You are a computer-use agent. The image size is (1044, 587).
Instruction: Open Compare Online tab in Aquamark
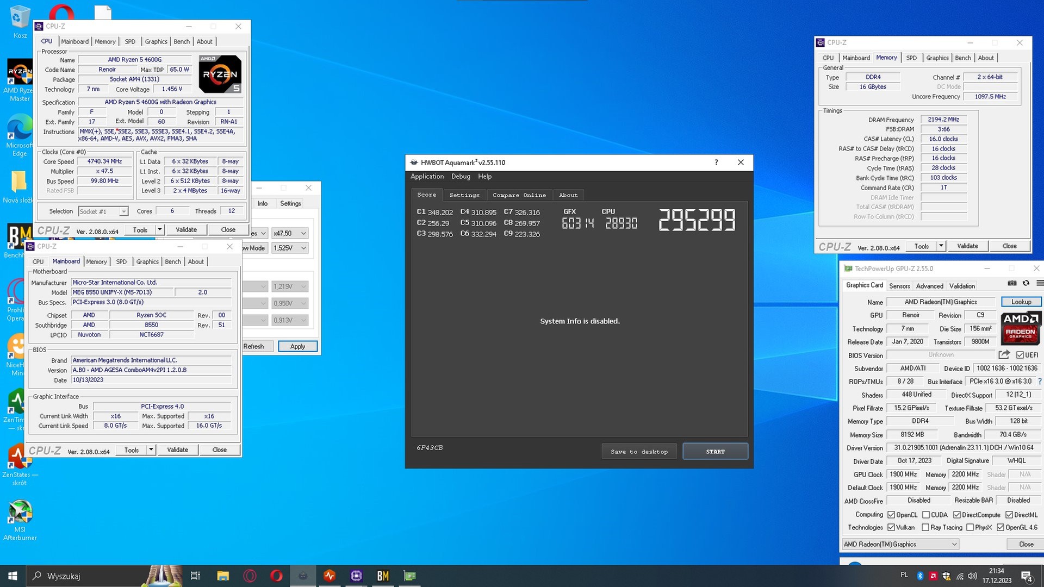519,195
